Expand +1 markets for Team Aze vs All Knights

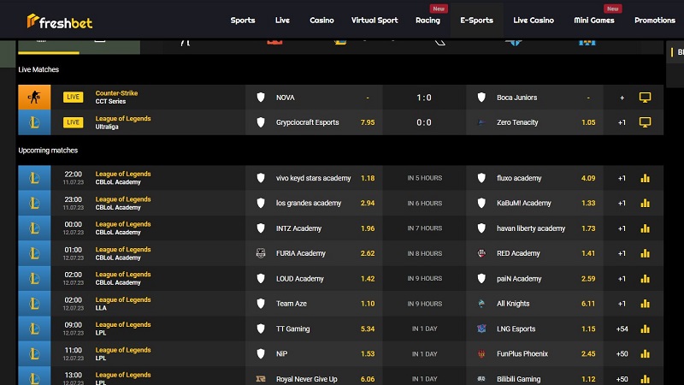click(x=622, y=304)
